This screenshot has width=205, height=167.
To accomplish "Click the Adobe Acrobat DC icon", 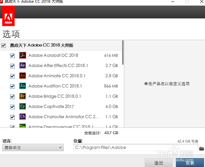I will (x=23, y=55).
